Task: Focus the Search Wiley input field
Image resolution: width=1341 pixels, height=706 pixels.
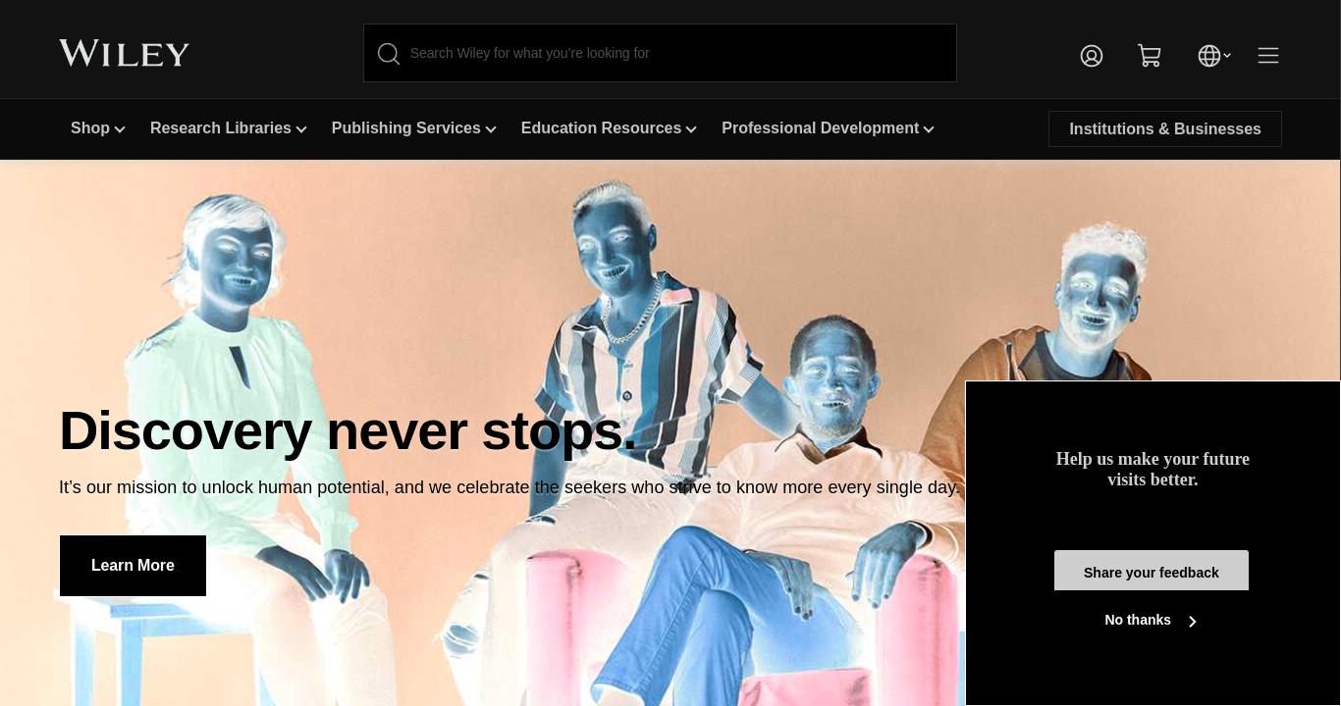Action: tap(660, 53)
